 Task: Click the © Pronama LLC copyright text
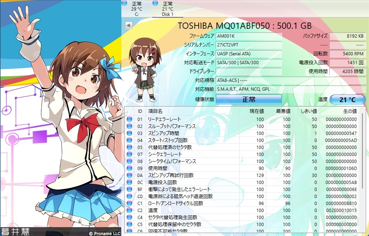coord(105,233)
